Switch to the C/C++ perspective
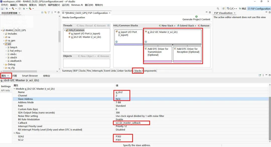 point(232,9)
